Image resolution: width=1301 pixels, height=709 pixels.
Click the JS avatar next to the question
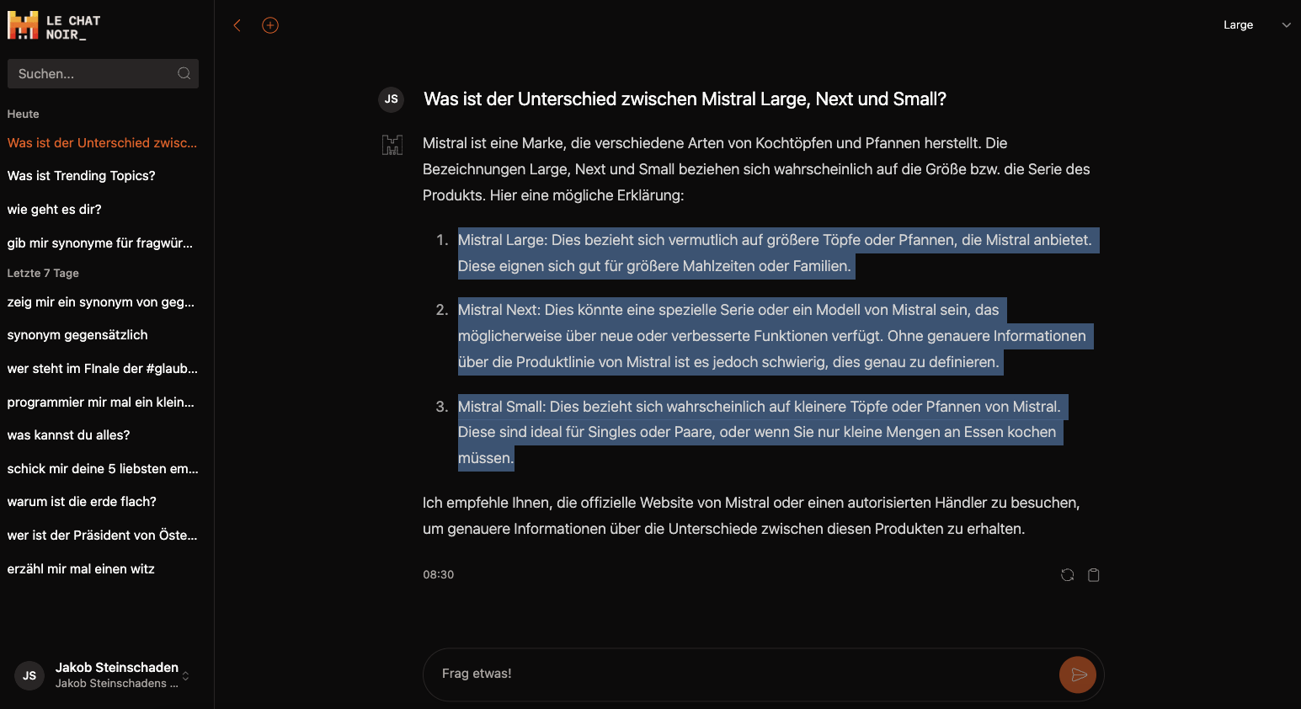tap(392, 99)
